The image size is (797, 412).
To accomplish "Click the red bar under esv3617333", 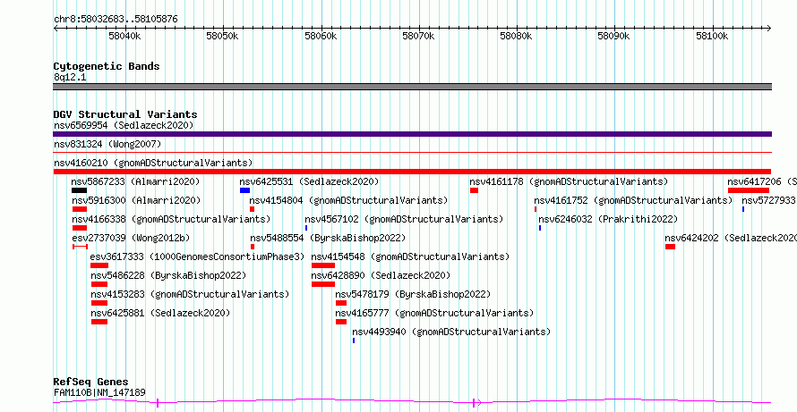I will click(99, 265).
